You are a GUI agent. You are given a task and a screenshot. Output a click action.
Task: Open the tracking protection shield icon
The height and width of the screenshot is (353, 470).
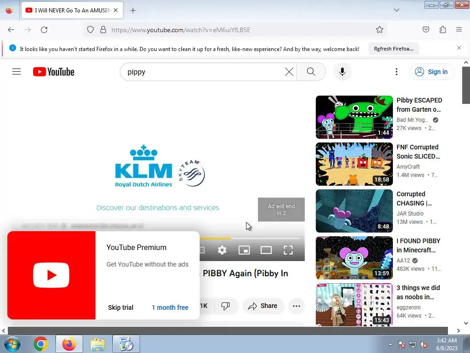[90, 30]
